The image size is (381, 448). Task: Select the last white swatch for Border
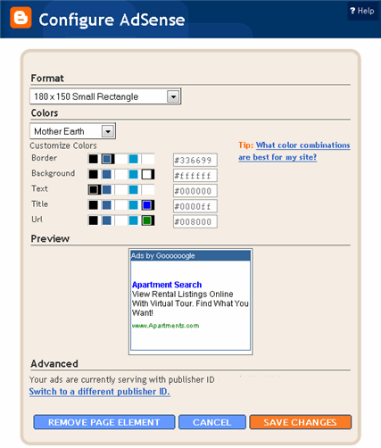[148, 159]
